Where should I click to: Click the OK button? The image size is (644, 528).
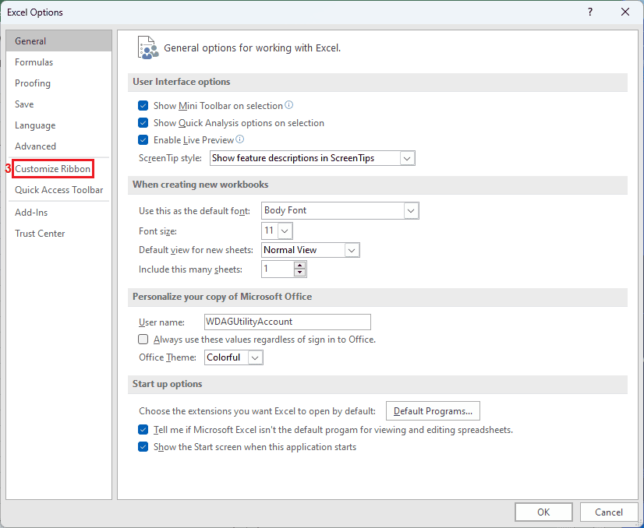[543, 512]
